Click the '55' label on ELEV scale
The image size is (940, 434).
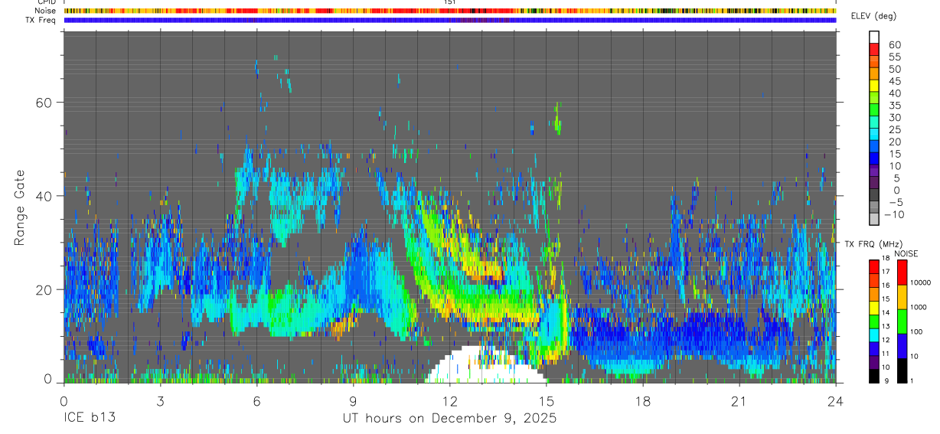894,57
